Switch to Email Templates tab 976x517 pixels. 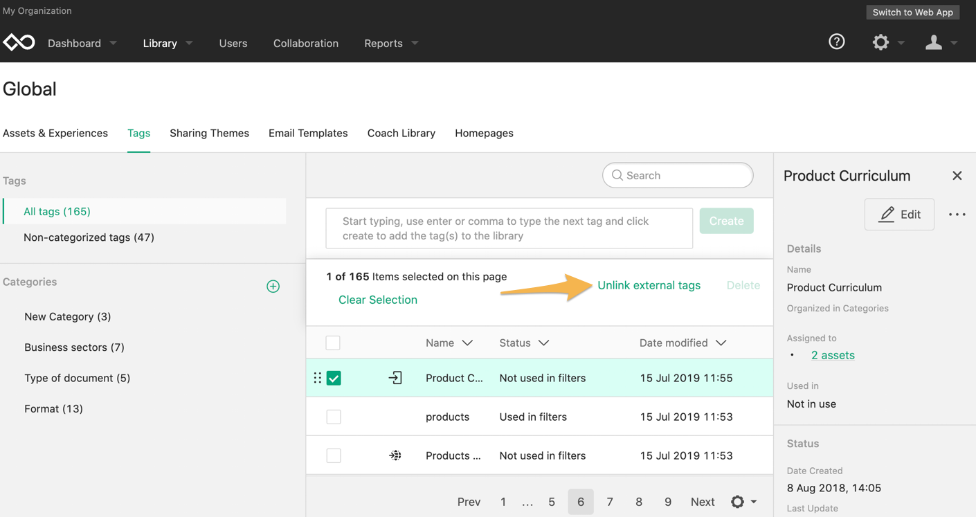(x=308, y=133)
